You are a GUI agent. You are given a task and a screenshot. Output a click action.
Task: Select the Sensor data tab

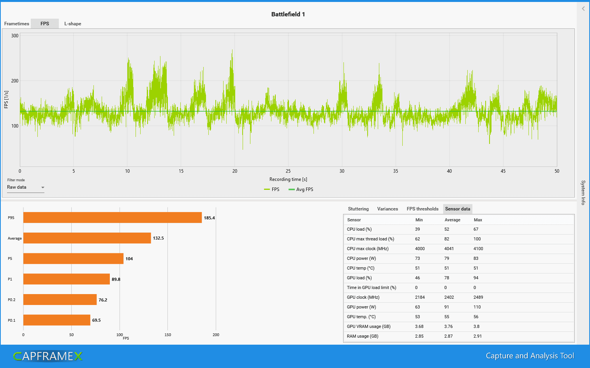[x=458, y=209]
